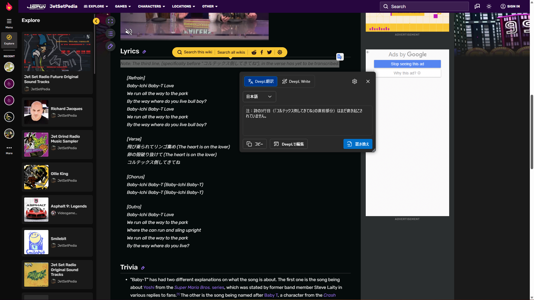Toggle light/dark theme sun icon
Image resolution: width=534 pixels, height=300 pixels.
pos(489,6)
